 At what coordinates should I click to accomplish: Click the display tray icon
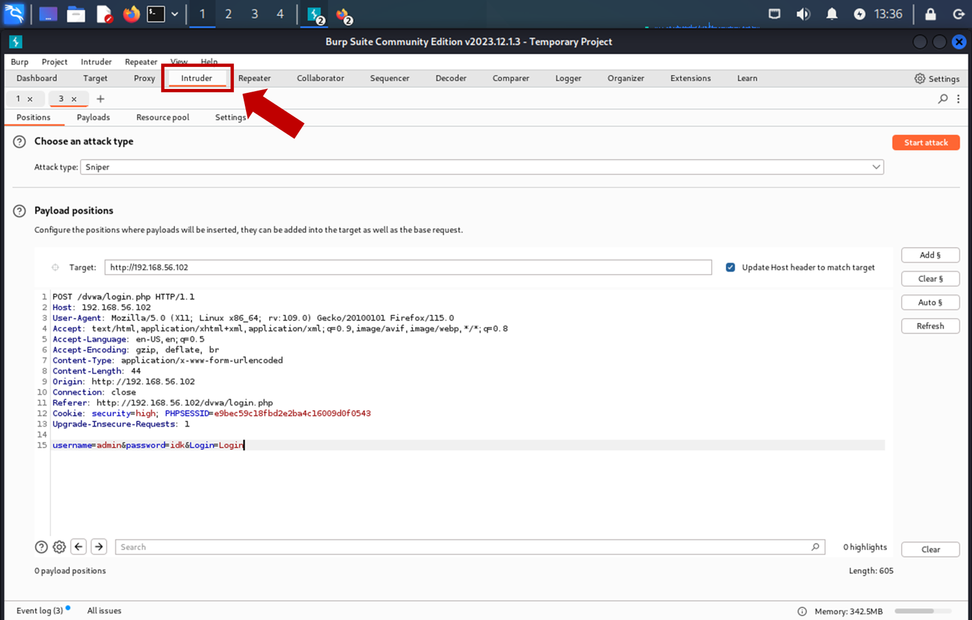[x=774, y=14]
